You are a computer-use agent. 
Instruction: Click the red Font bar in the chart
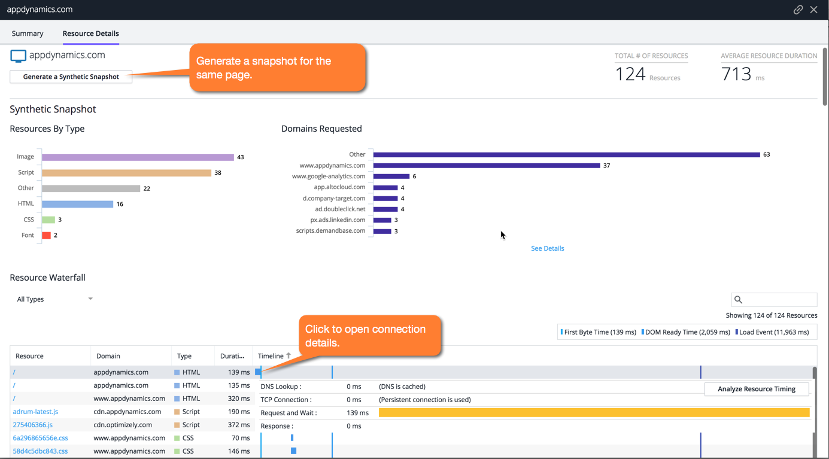46,235
